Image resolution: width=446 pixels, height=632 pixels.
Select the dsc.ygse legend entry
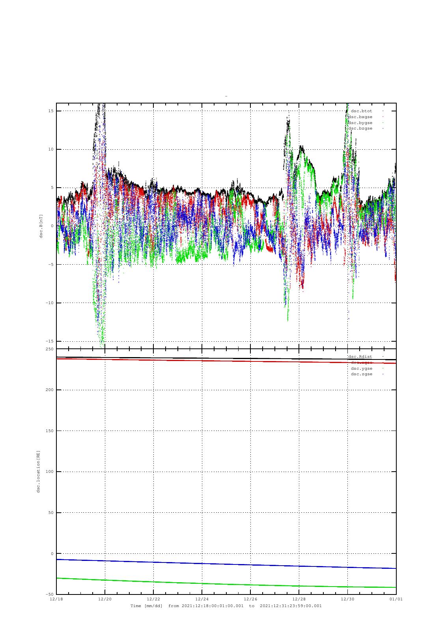362,369
